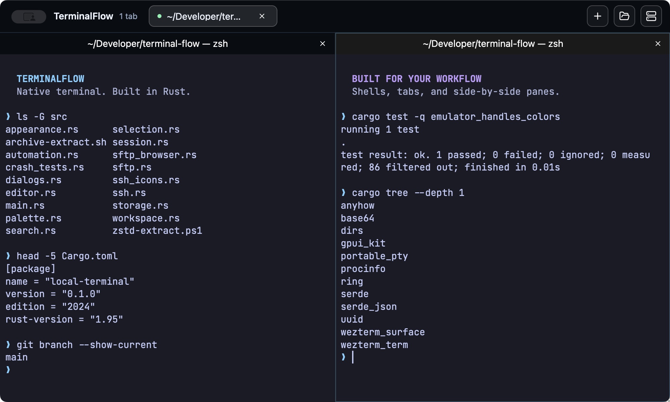The image size is (670, 402).
Task: Close the right zsh pane
Action: click(x=658, y=44)
